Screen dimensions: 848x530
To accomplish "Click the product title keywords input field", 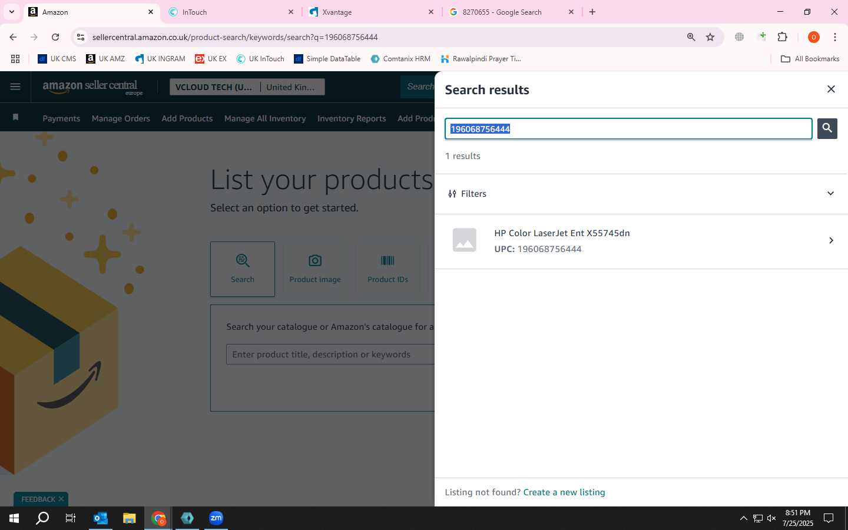I will coord(330,355).
